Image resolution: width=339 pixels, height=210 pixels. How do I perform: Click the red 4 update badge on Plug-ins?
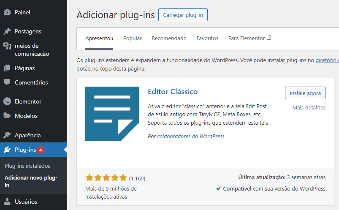(41, 150)
